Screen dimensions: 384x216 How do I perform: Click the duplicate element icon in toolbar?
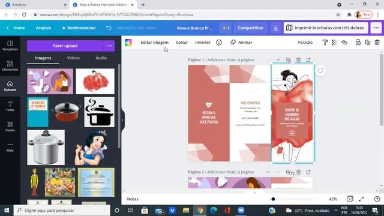click(368, 43)
